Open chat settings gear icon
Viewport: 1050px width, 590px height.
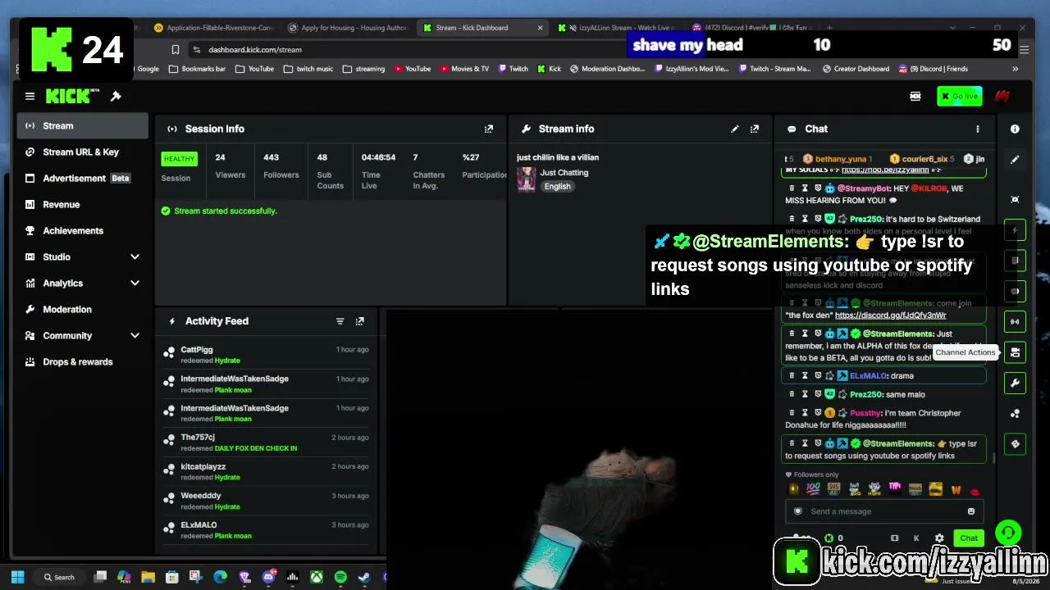(x=939, y=538)
